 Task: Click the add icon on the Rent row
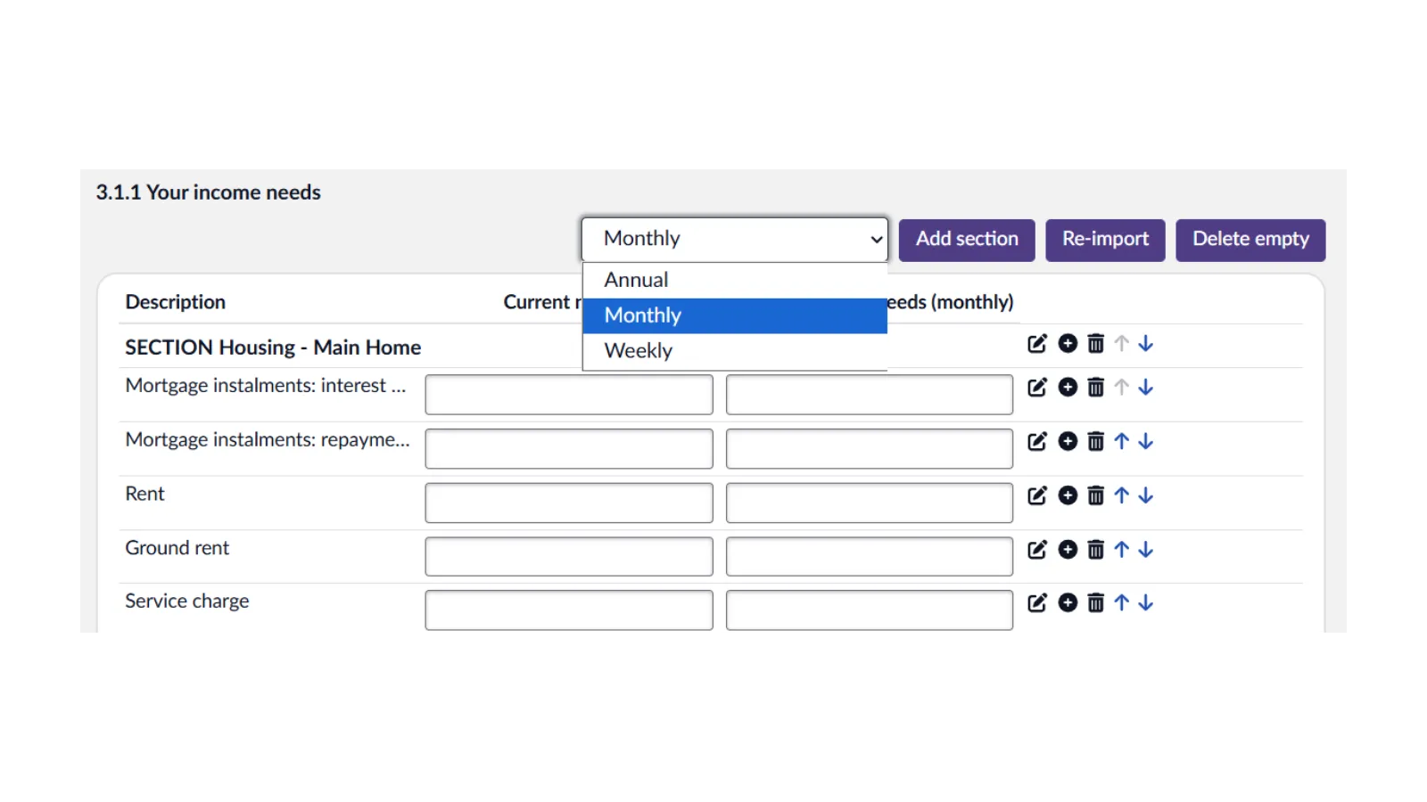click(1068, 495)
